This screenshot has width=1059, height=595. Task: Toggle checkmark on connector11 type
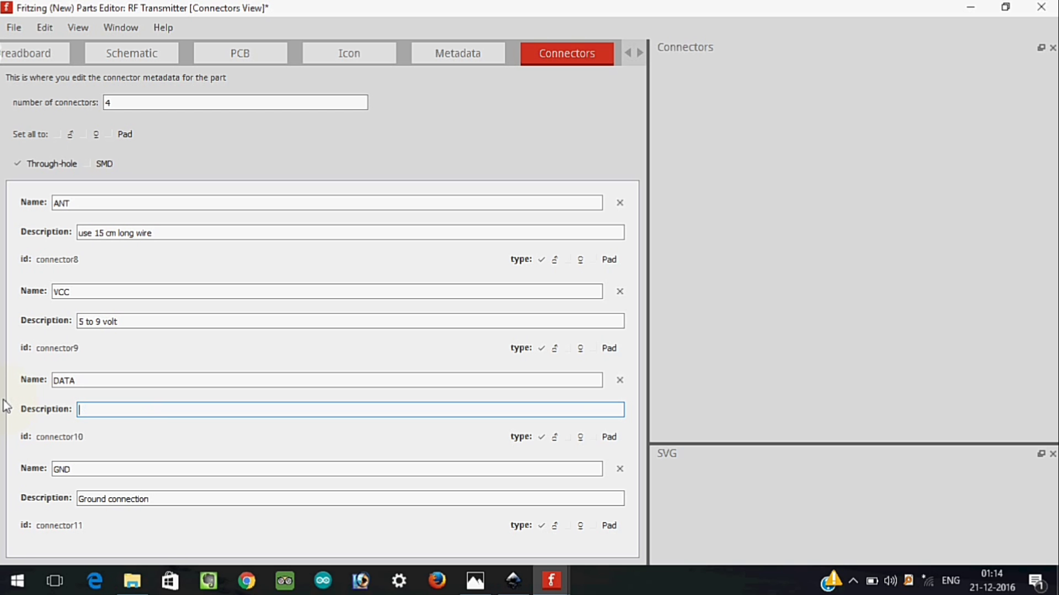click(542, 524)
